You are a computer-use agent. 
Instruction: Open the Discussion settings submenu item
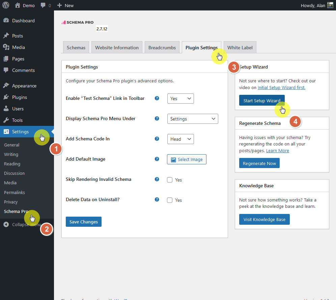point(15,173)
